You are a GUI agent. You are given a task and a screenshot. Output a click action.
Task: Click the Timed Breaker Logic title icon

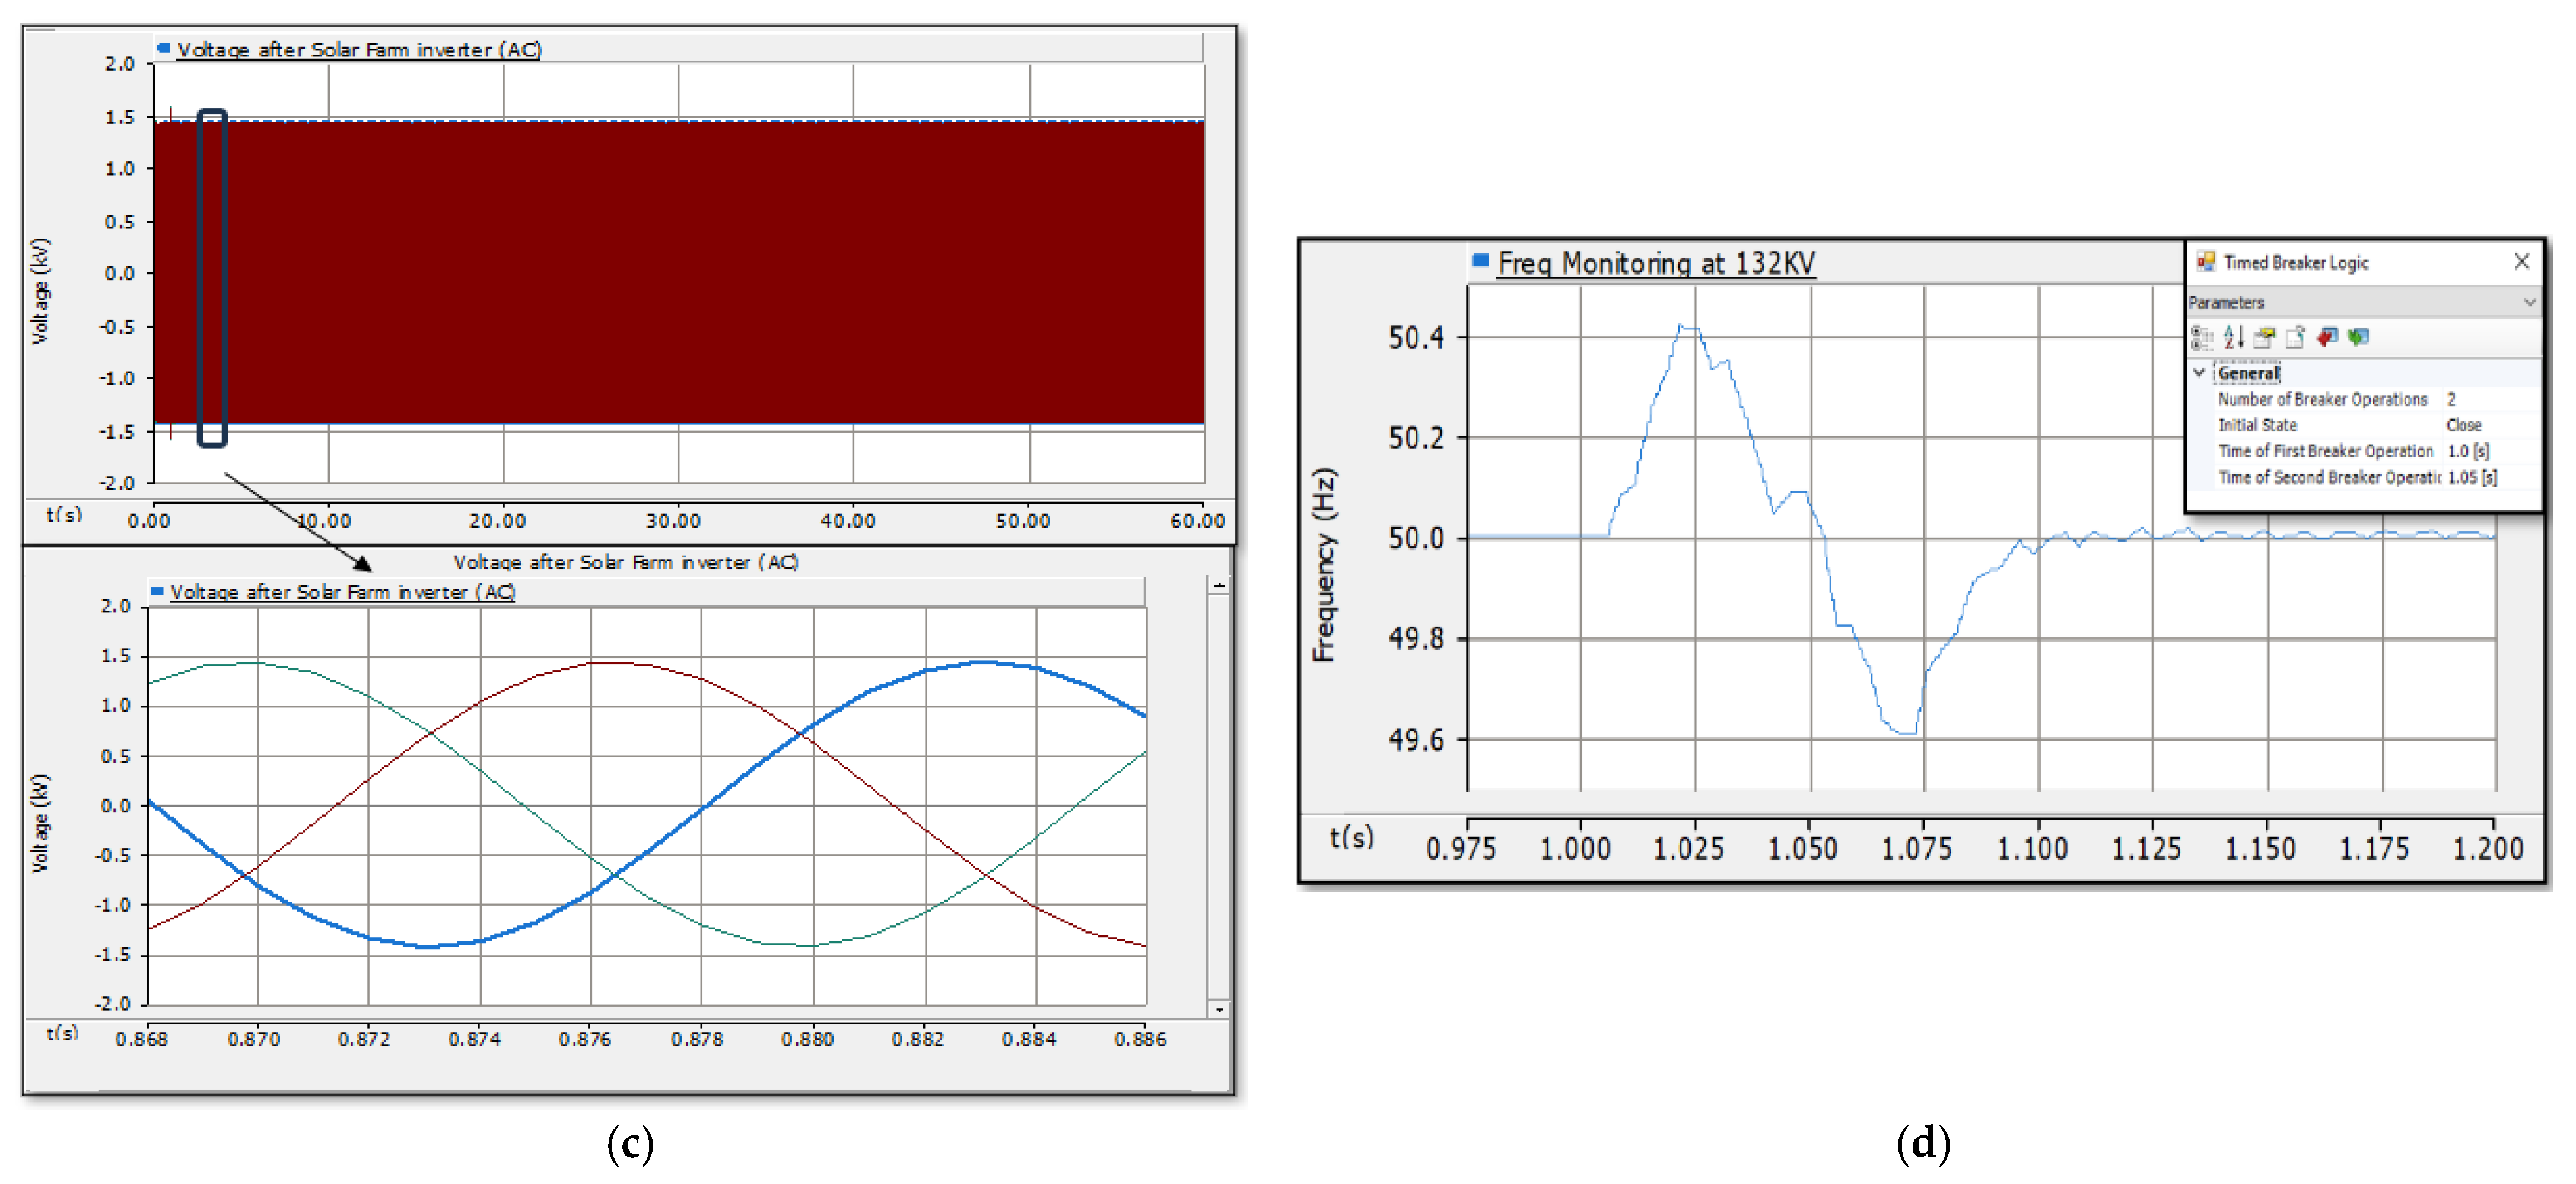[x=2205, y=262]
